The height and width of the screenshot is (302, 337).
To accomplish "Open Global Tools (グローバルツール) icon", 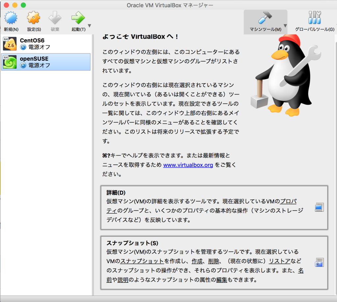I will pos(314,18).
